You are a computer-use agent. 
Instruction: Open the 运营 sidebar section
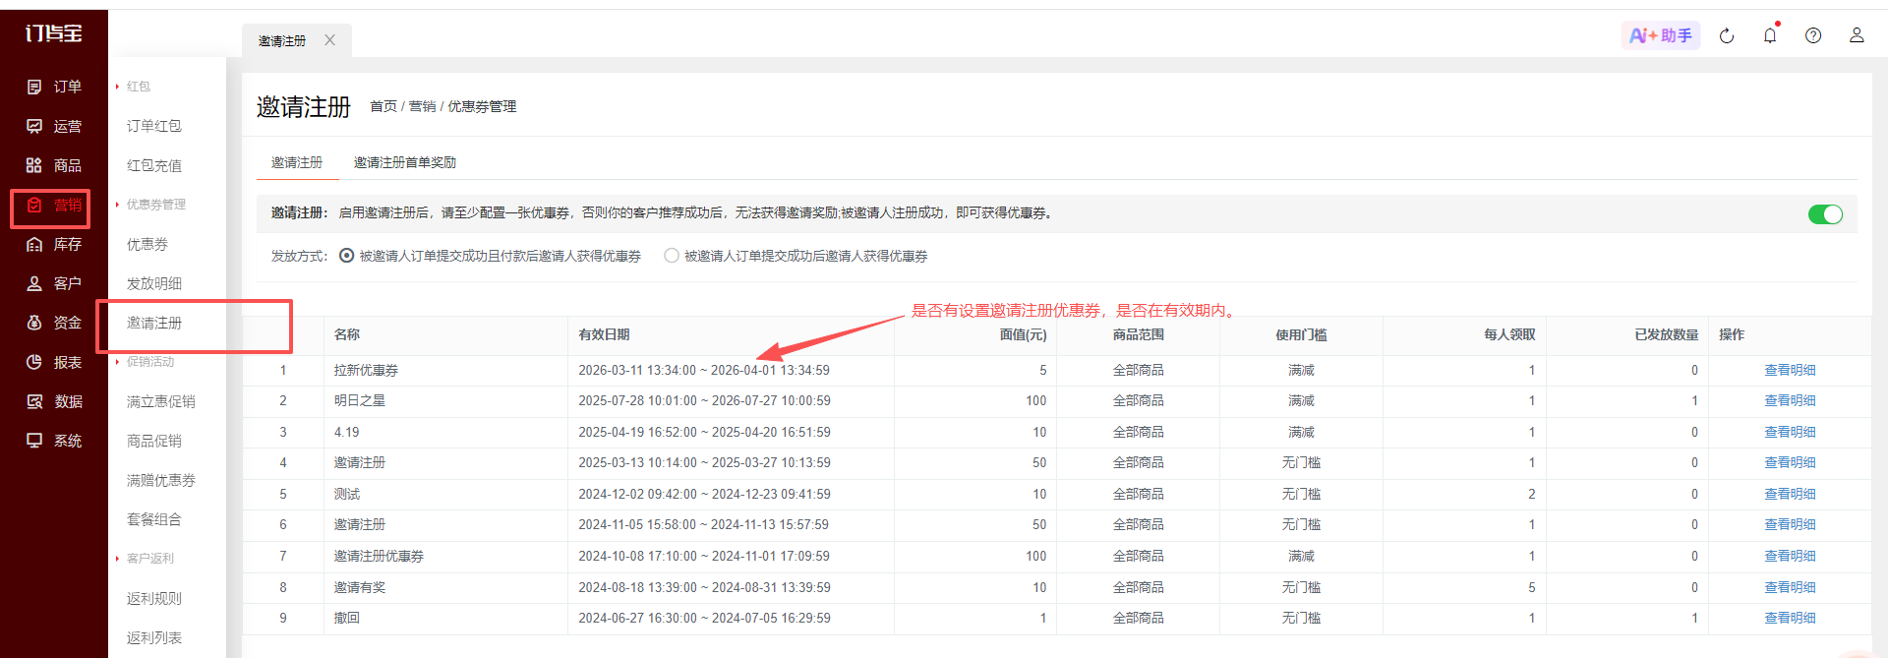[54, 126]
